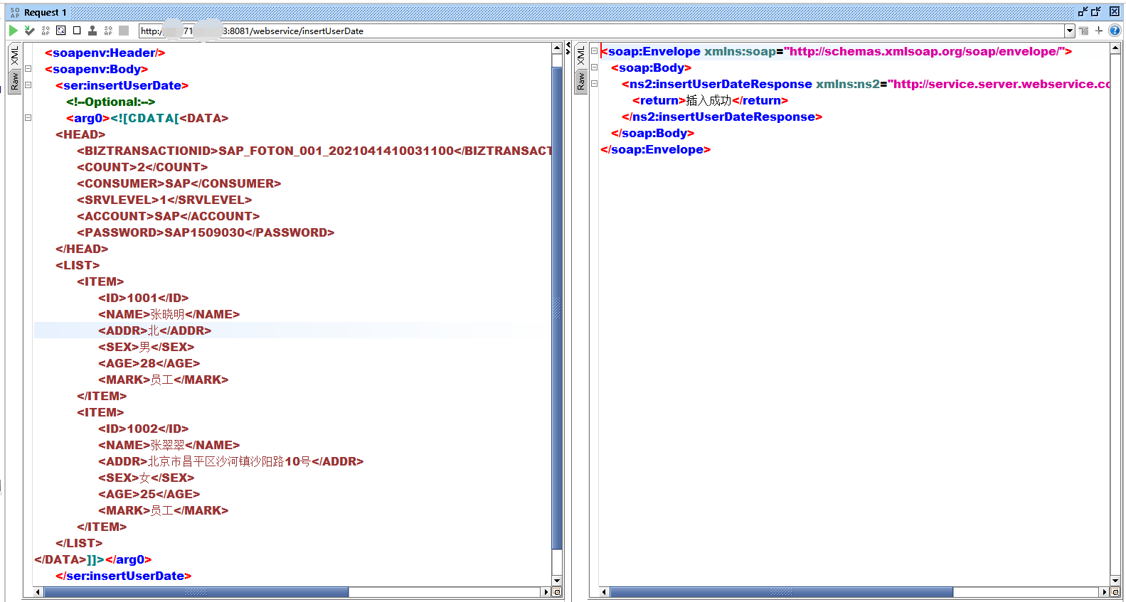The height and width of the screenshot is (602, 1126).
Task: Add this request to a TestCase
Action: (x=29, y=31)
